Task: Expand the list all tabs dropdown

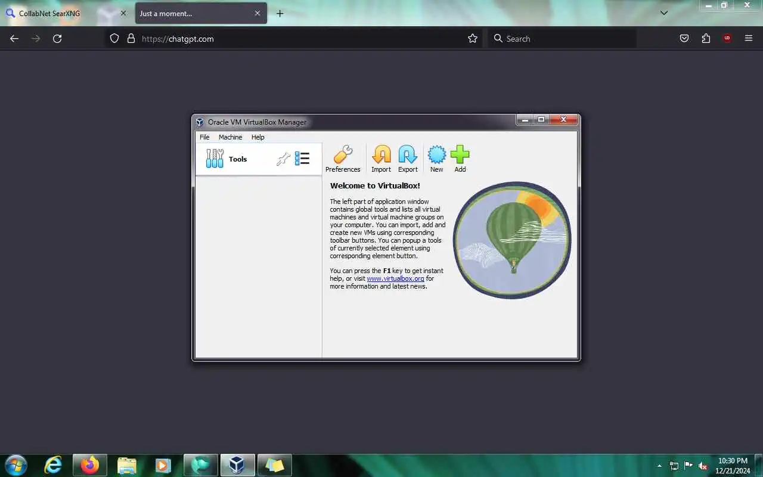Action: point(664,13)
